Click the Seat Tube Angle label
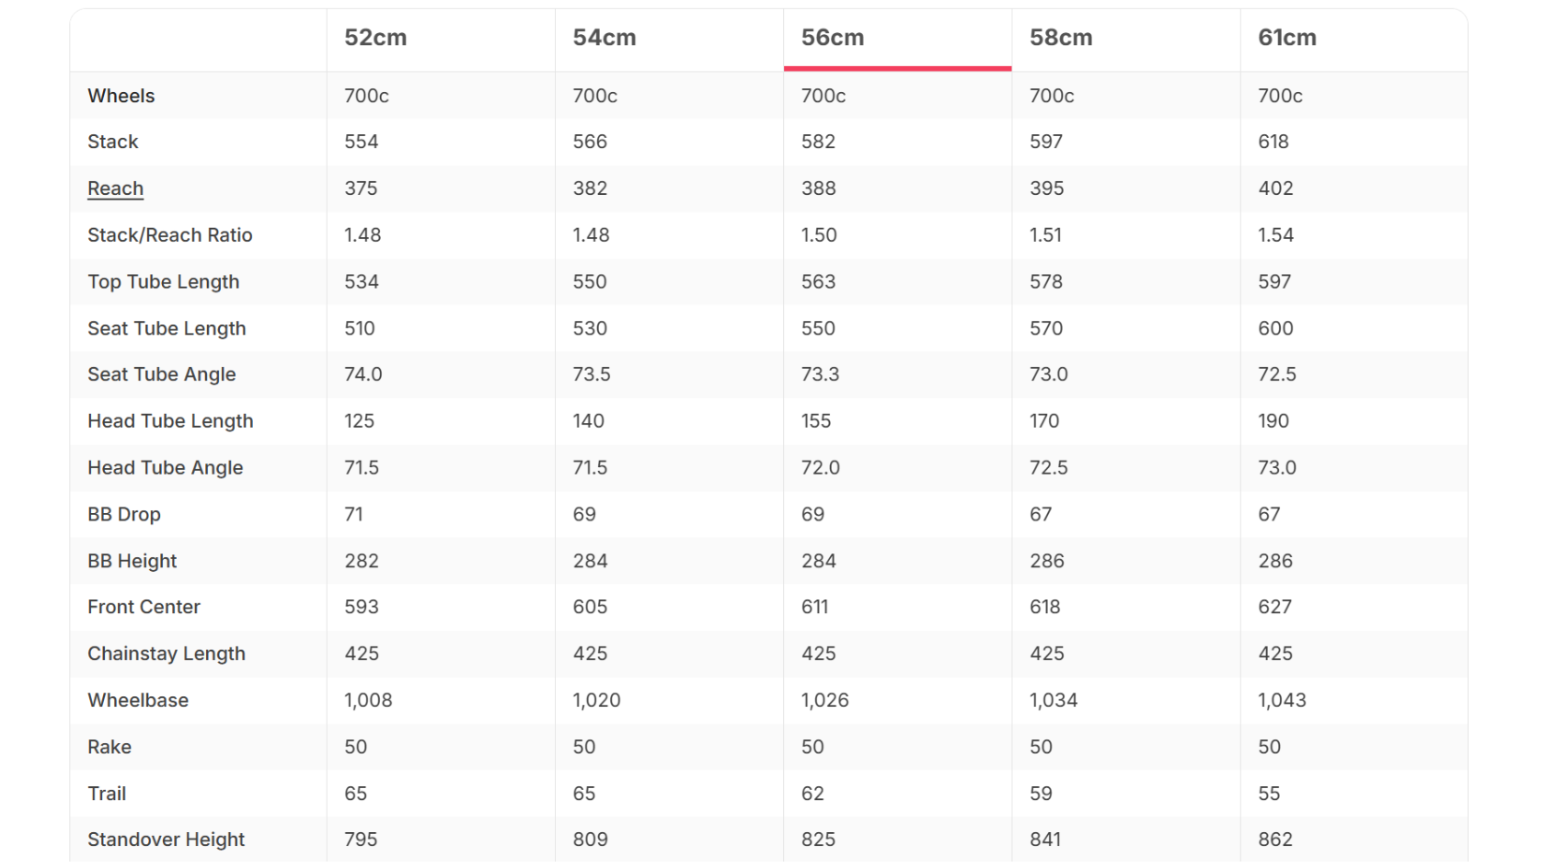This screenshot has height=868, width=1544. point(161,374)
